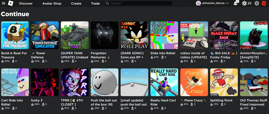Open the Build A Boat For Treasure title
269x114 pixels.
click(x=14, y=55)
